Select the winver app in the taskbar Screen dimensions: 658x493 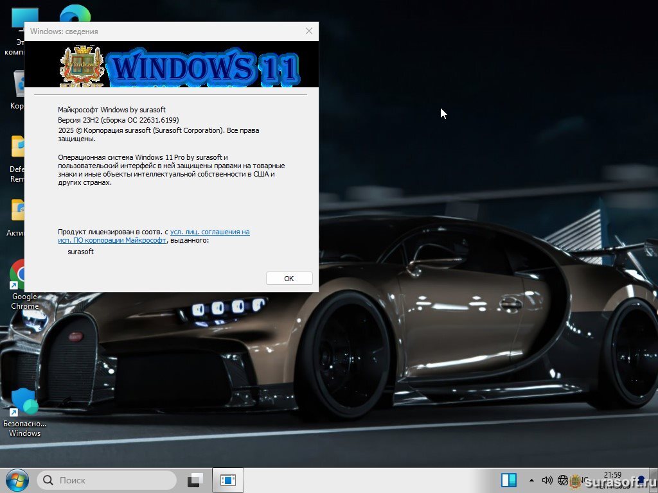pyautogui.click(x=228, y=480)
